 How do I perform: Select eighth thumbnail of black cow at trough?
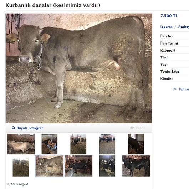point(78,166)
